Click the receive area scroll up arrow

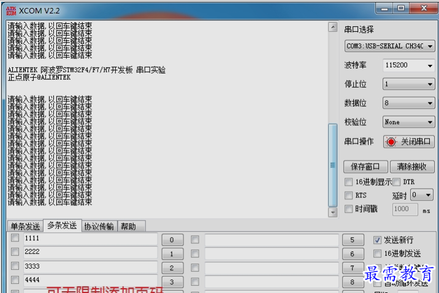(332, 27)
